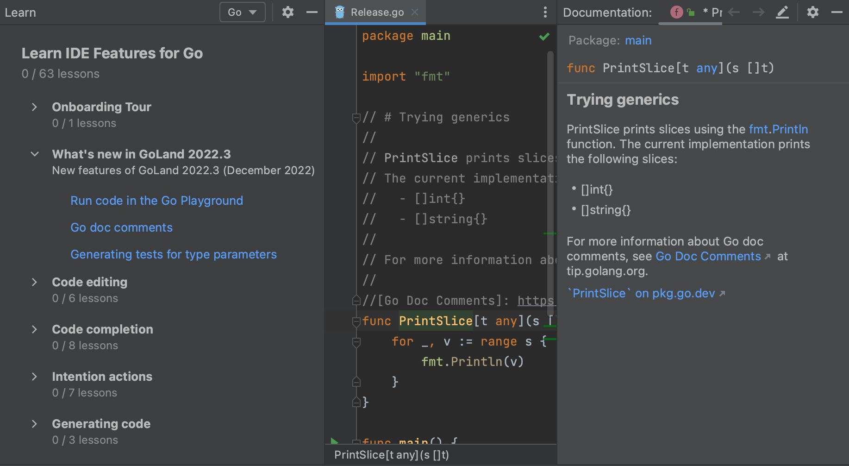
Task: Click the New features of GoLand 2022.3 description
Action: click(183, 170)
